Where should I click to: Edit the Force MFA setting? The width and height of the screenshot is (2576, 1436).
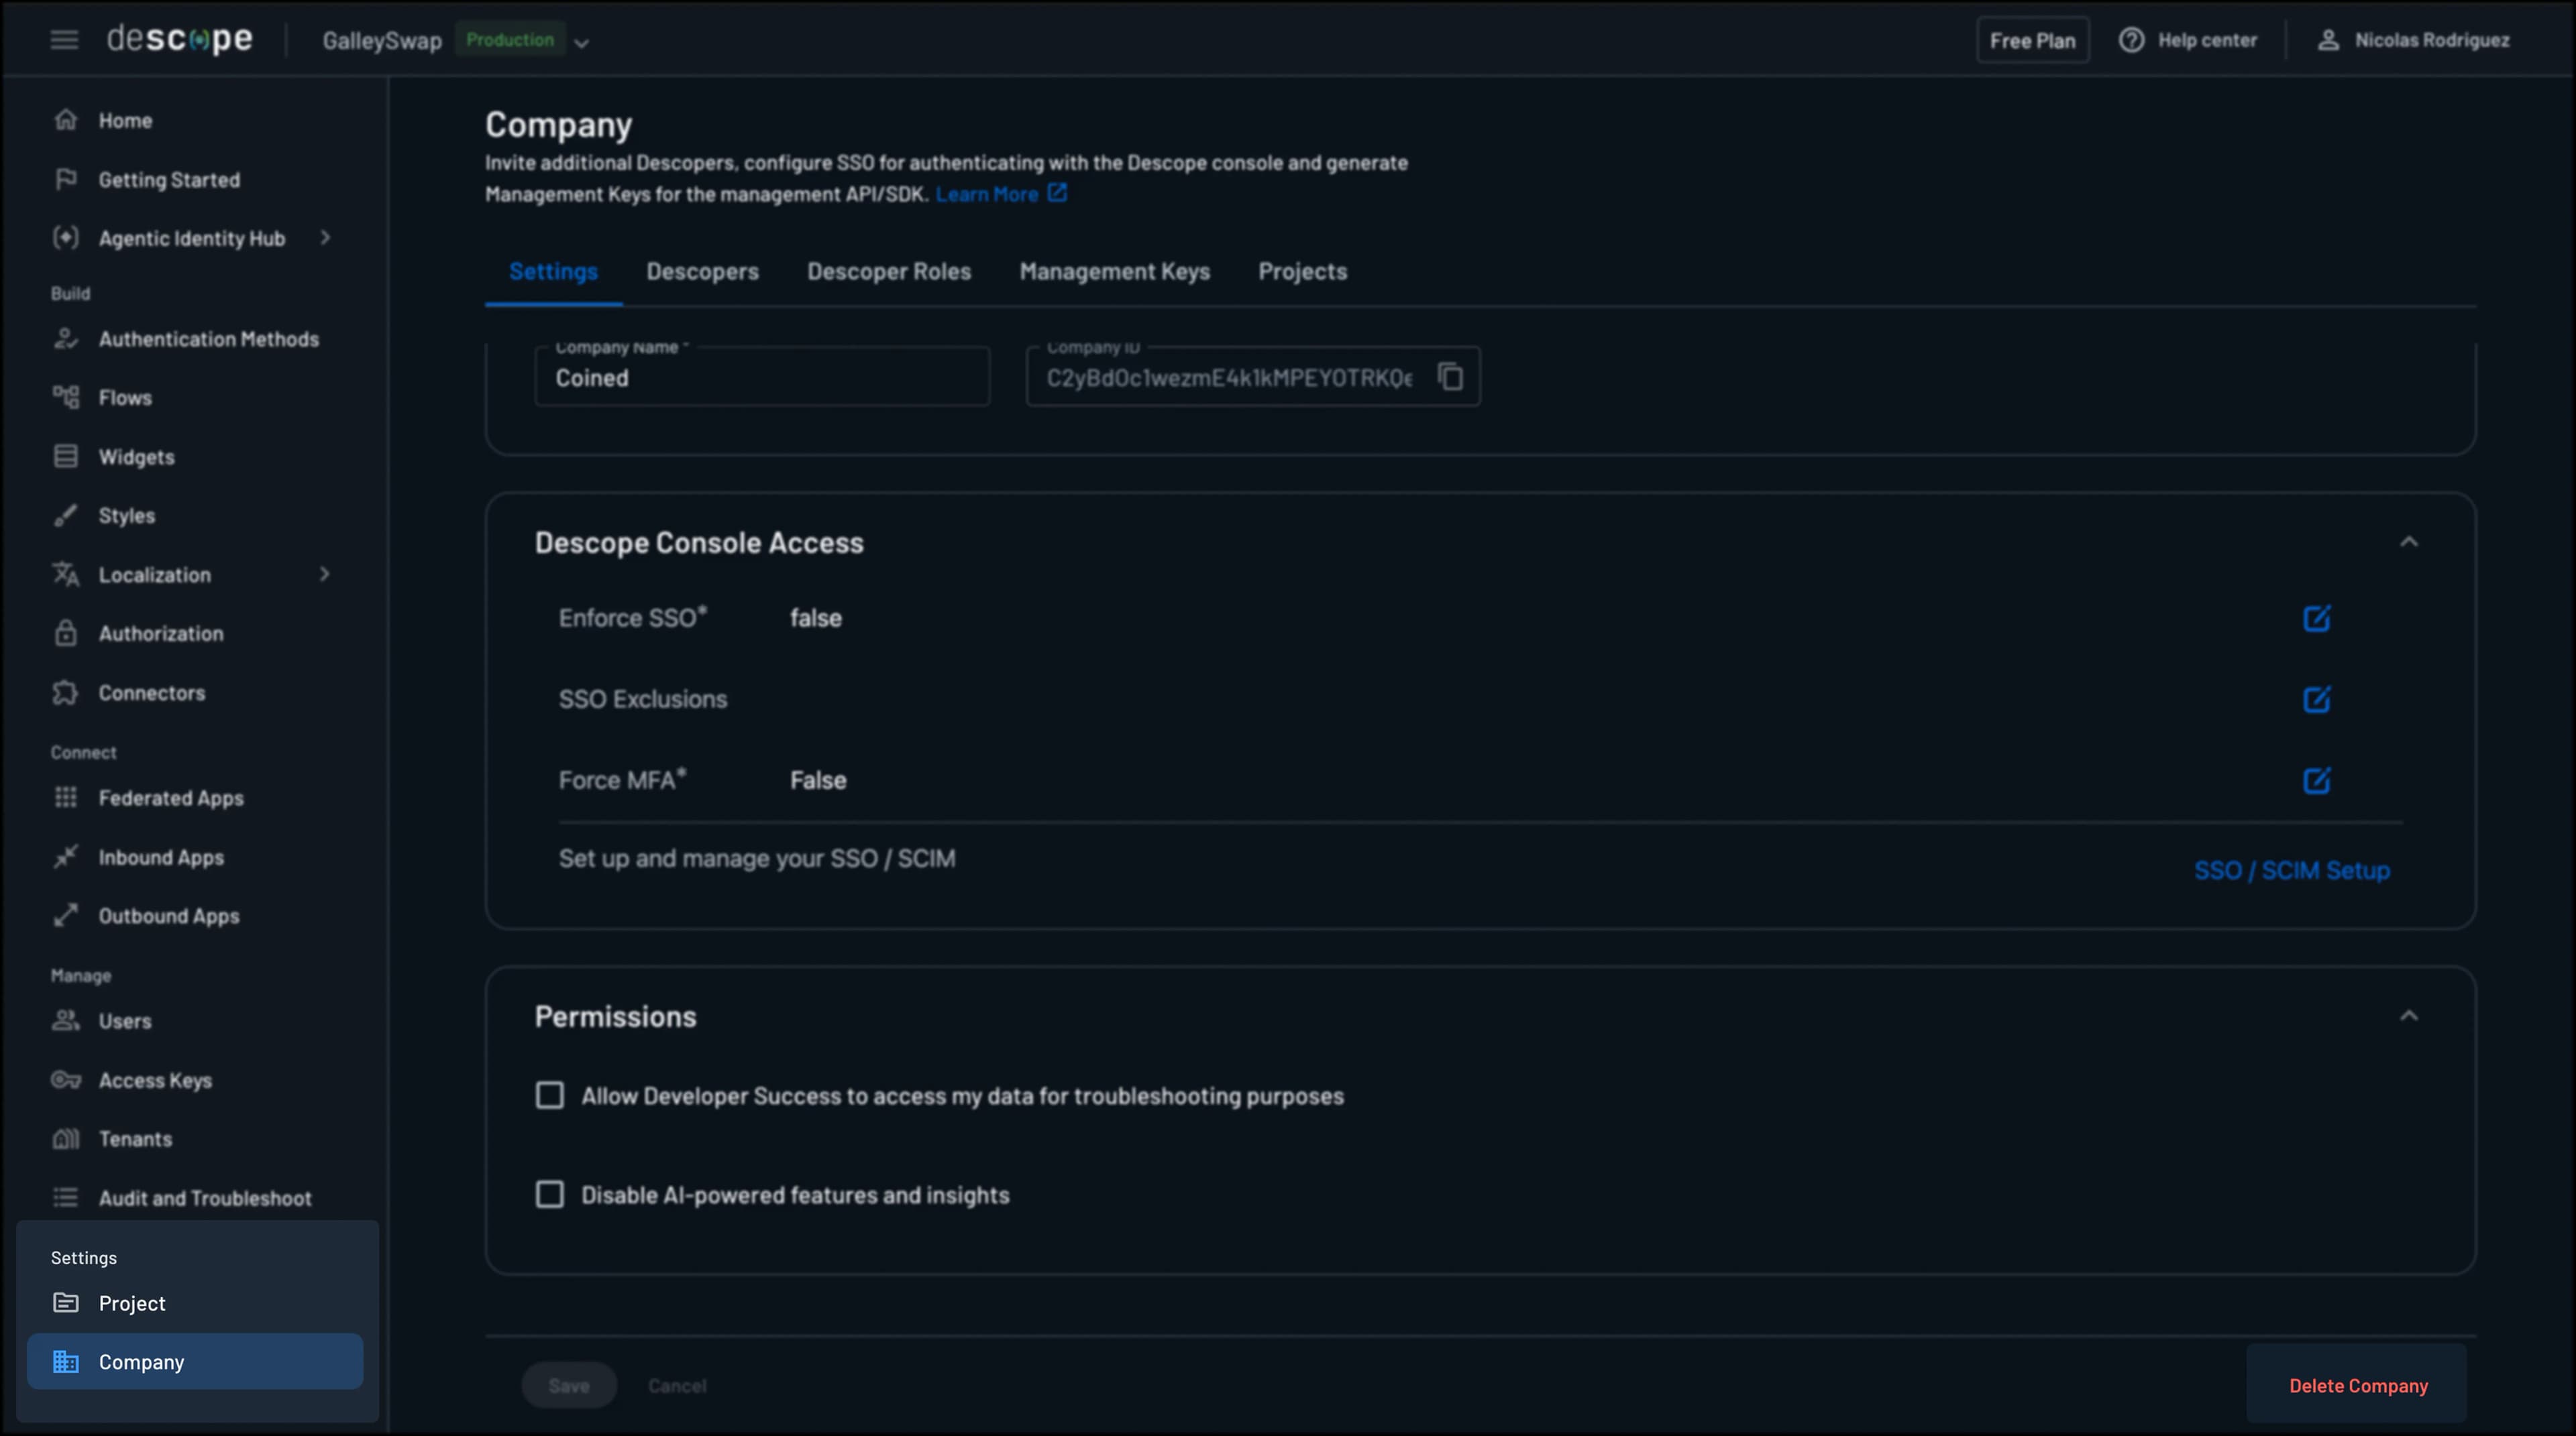click(x=2316, y=780)
